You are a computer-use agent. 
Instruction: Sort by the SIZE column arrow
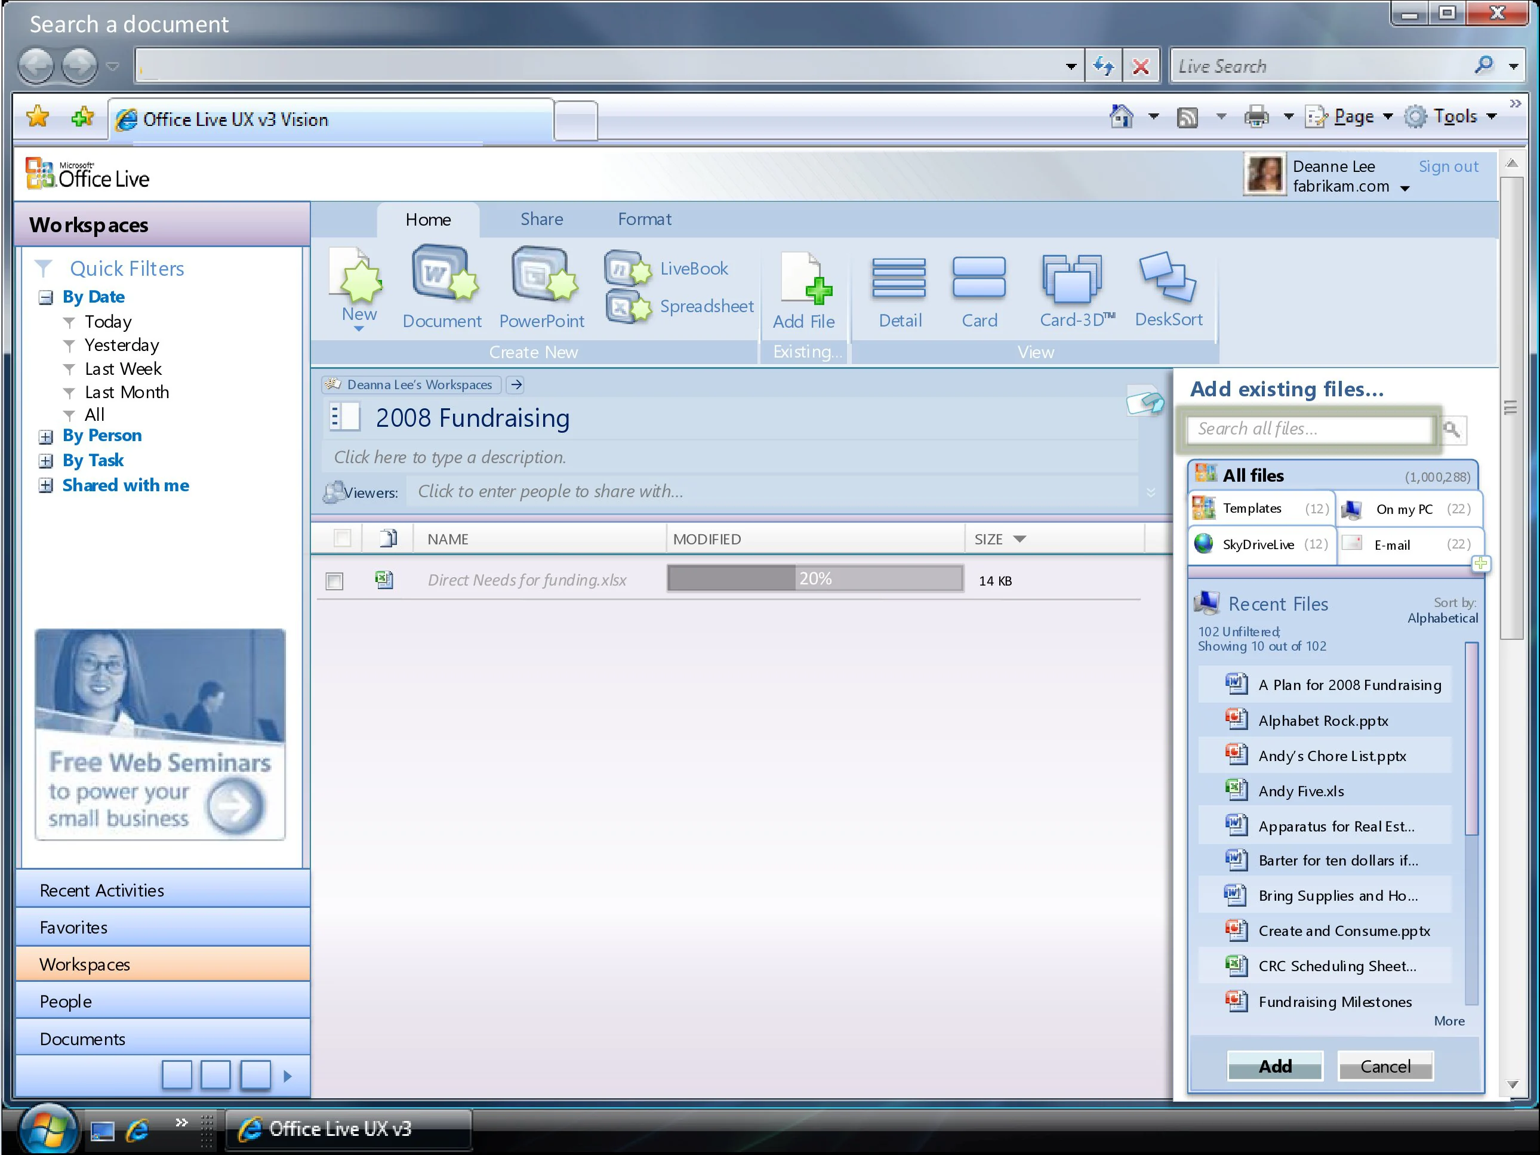coord(1020,538)
